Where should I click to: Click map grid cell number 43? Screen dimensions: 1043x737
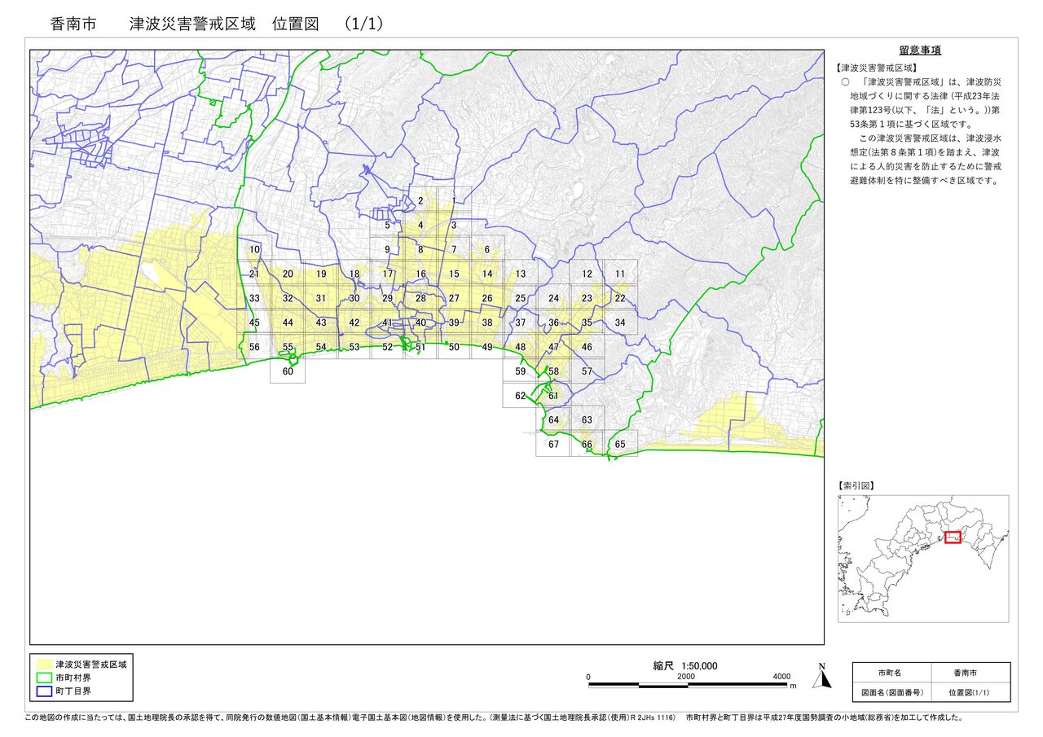pyautogui.click(x=321, y=322)
